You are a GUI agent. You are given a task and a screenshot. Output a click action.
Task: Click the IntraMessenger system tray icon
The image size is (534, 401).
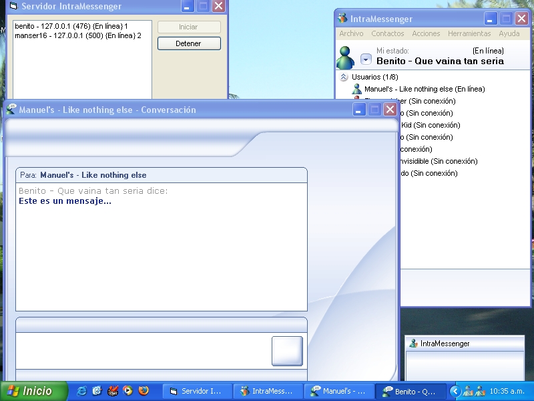[x=469, y=391]
